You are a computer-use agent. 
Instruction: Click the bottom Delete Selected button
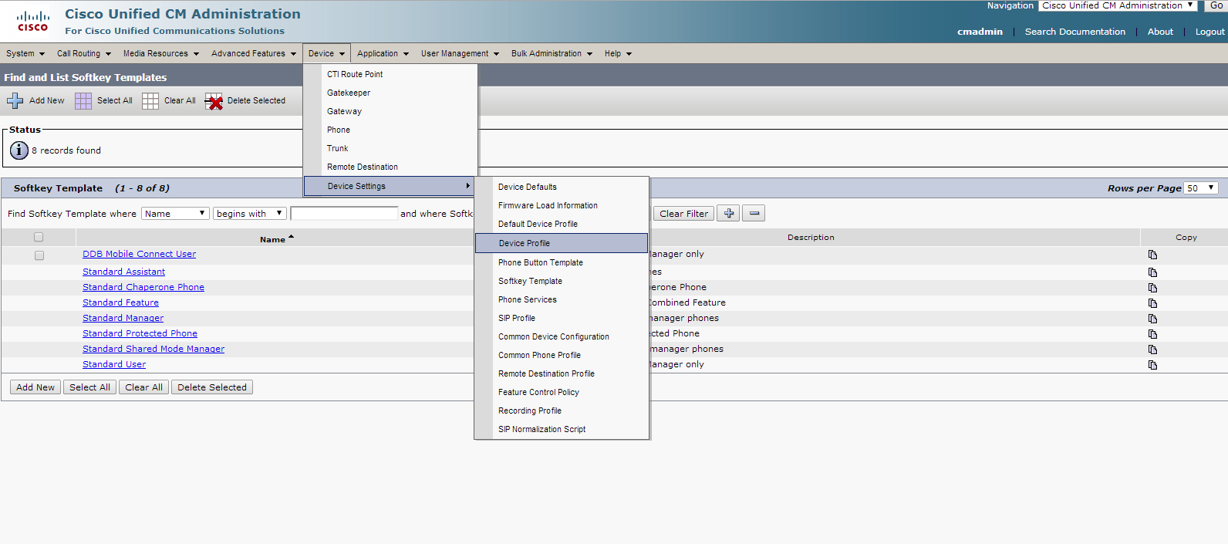212,387
